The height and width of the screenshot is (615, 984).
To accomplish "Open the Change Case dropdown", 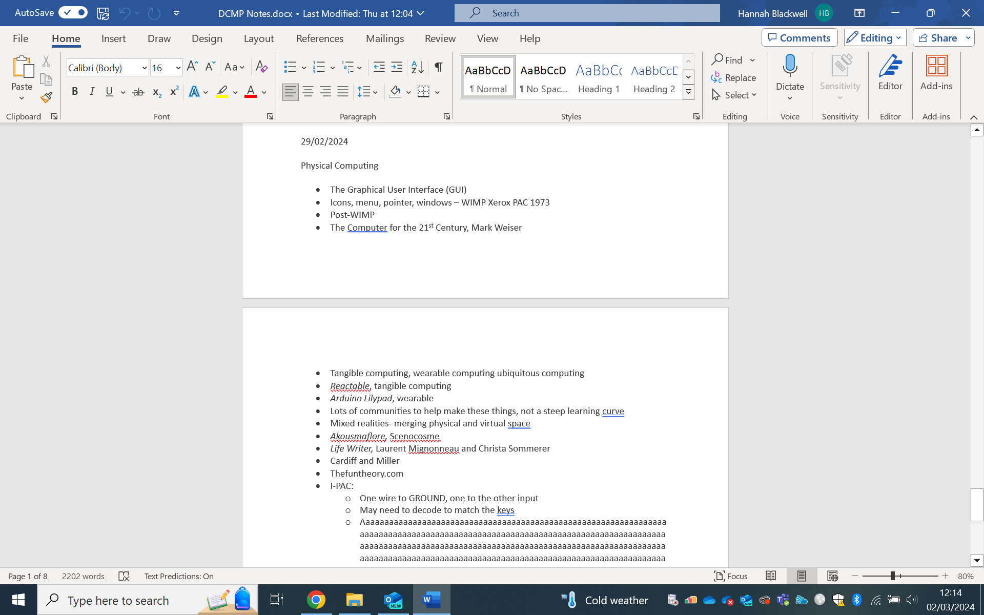I will click(235, 67).
